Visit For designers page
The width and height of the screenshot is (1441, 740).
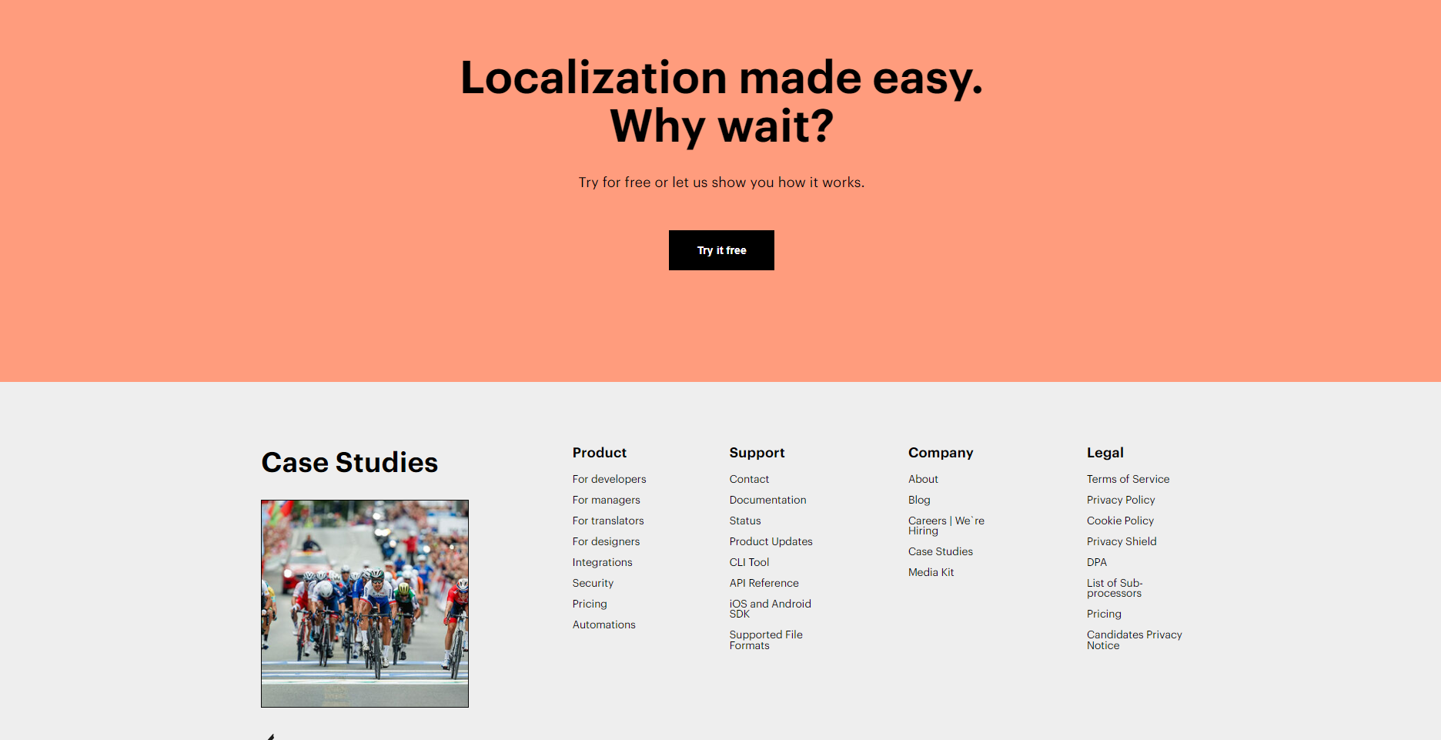(606, 541)
